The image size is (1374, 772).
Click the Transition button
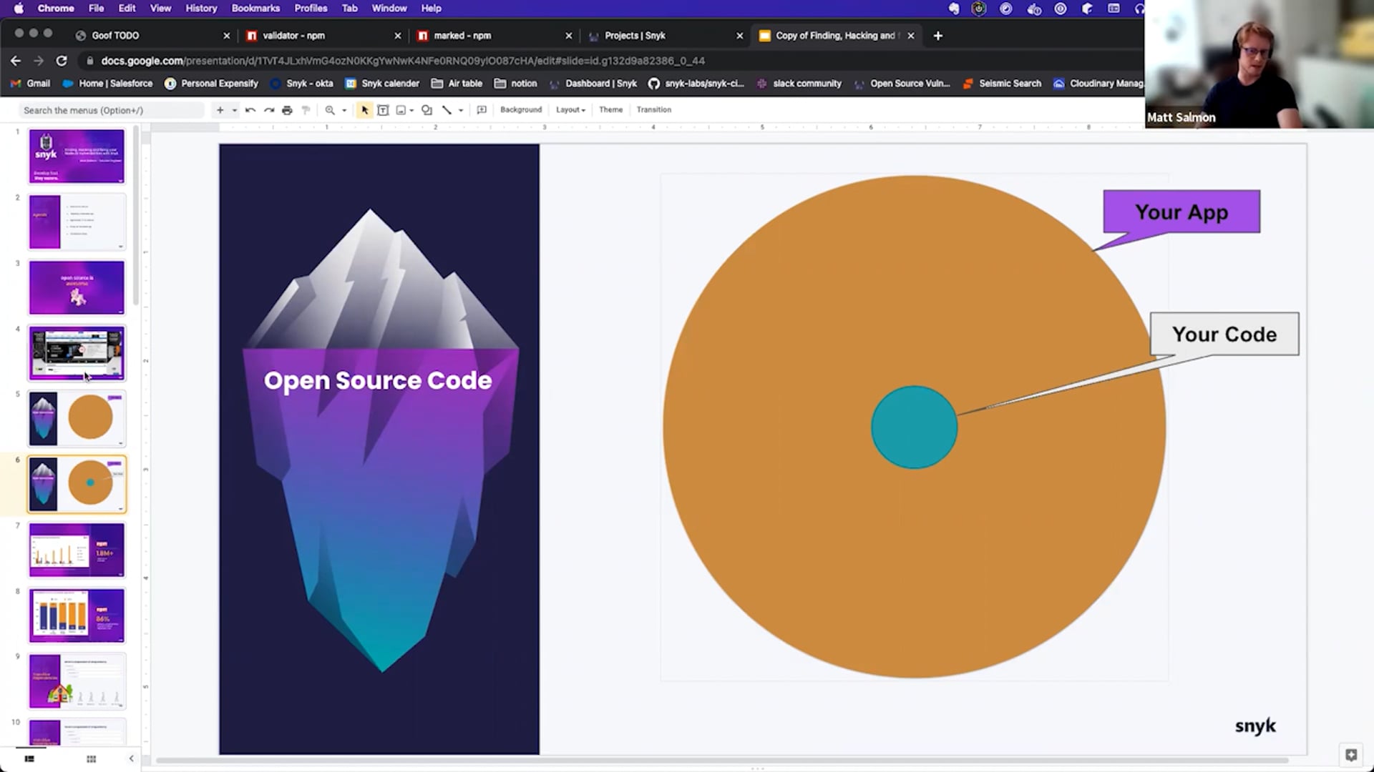pos(653,110)
